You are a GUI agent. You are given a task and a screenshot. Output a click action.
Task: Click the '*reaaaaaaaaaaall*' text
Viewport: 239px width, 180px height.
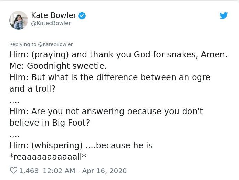tap(48, 157)
